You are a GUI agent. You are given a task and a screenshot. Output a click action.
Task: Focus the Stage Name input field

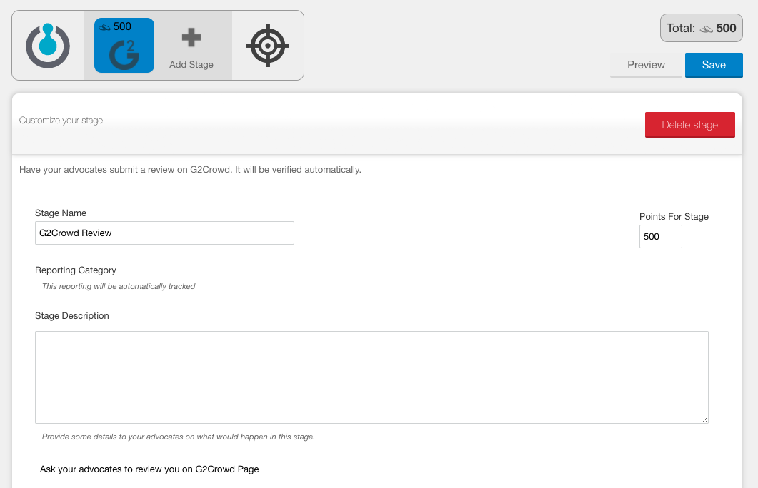click(164, 233)
